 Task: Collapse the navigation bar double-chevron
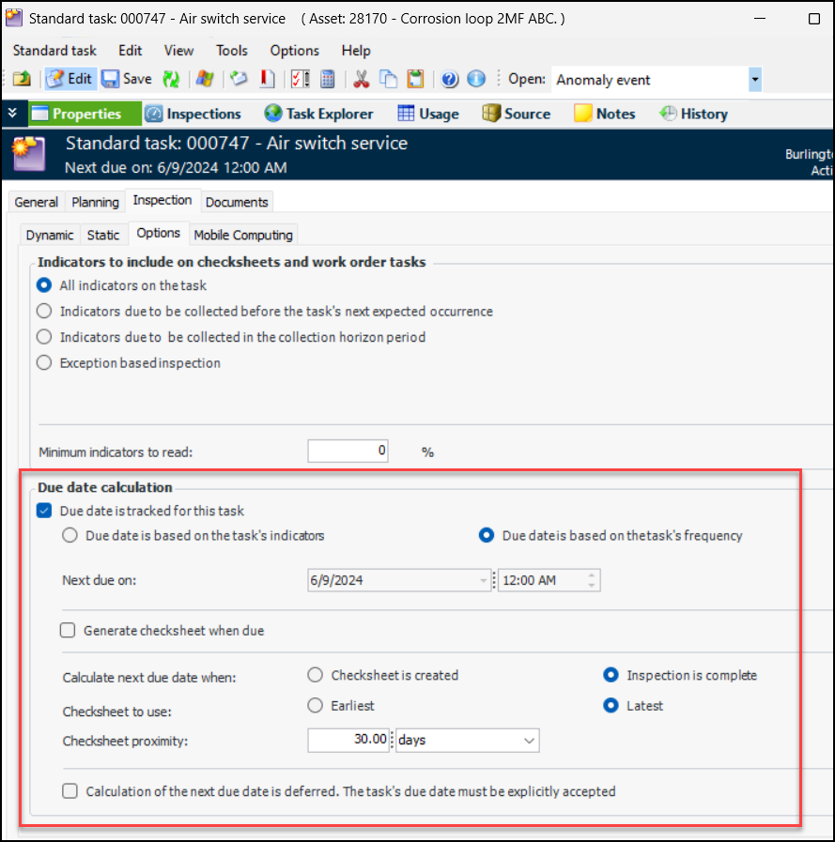tap(13, 114)
